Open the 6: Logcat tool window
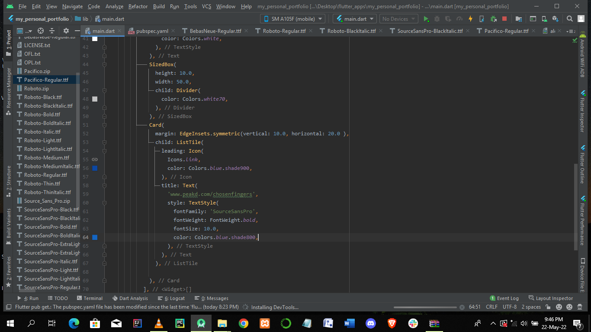 coord(171,298)
